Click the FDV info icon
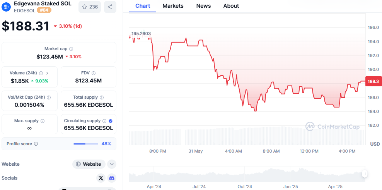Viewport: 382px width, 190px height. 94,73
